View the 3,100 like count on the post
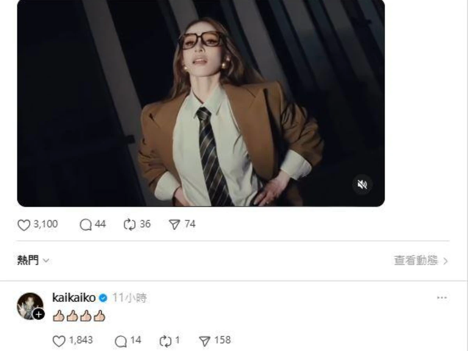The height and width of the screenshot is (351, 468). [45, 224]
